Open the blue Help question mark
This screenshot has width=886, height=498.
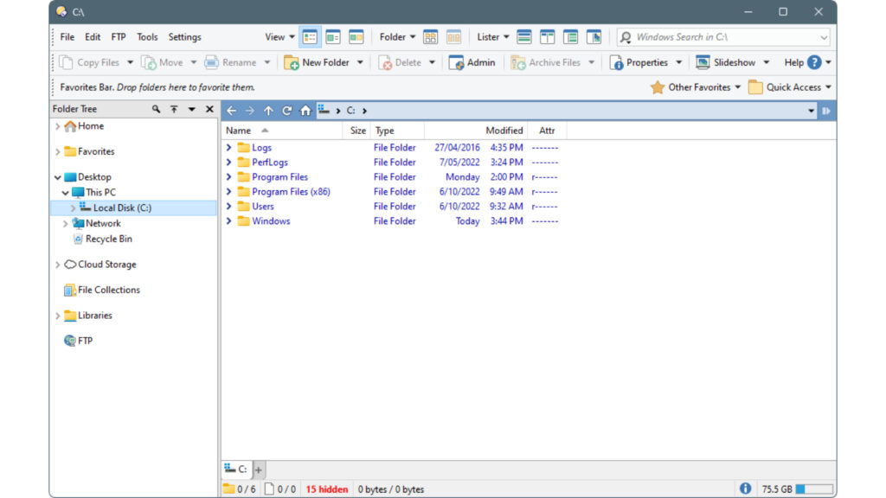(x=813, y=62)
